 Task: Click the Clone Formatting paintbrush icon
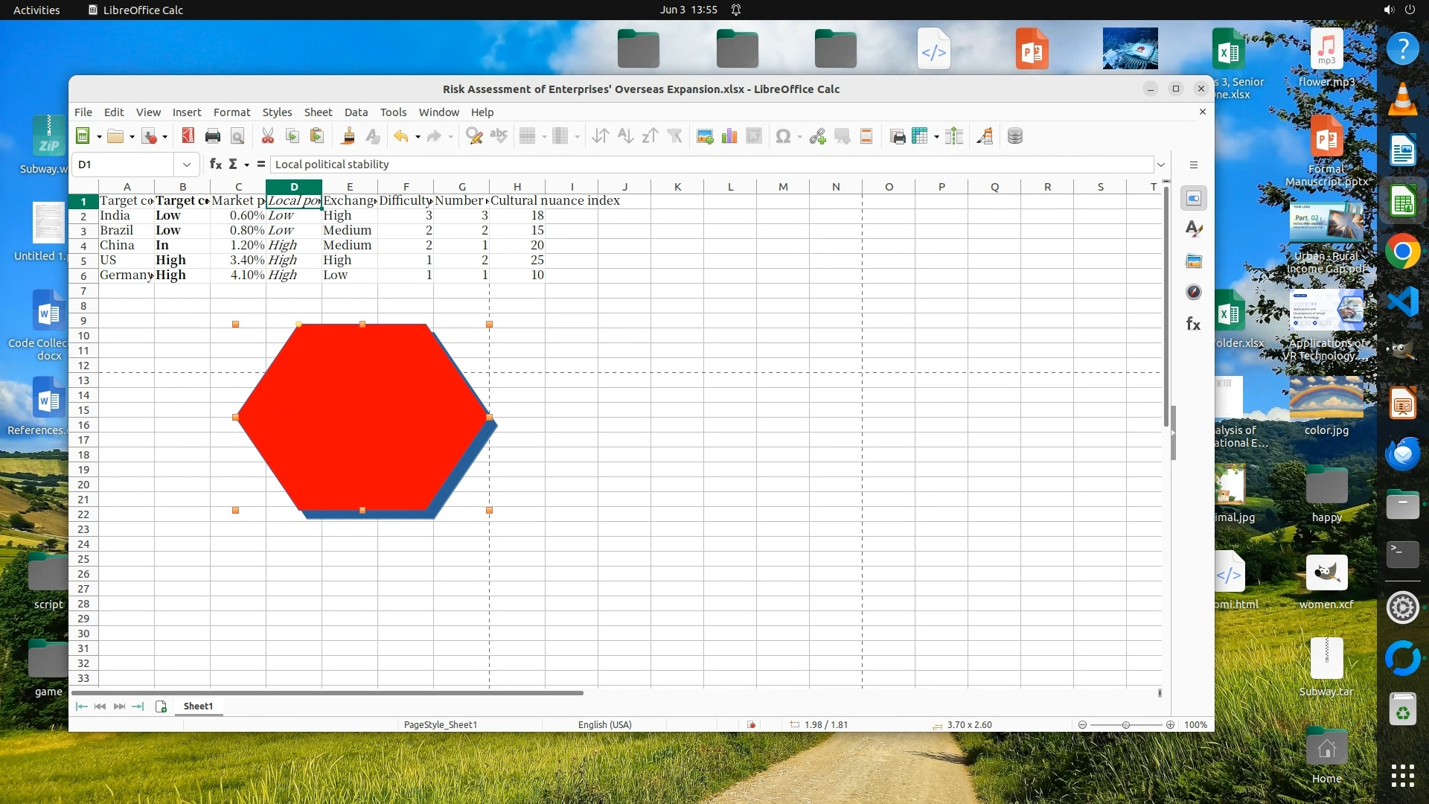click(348, 136)
